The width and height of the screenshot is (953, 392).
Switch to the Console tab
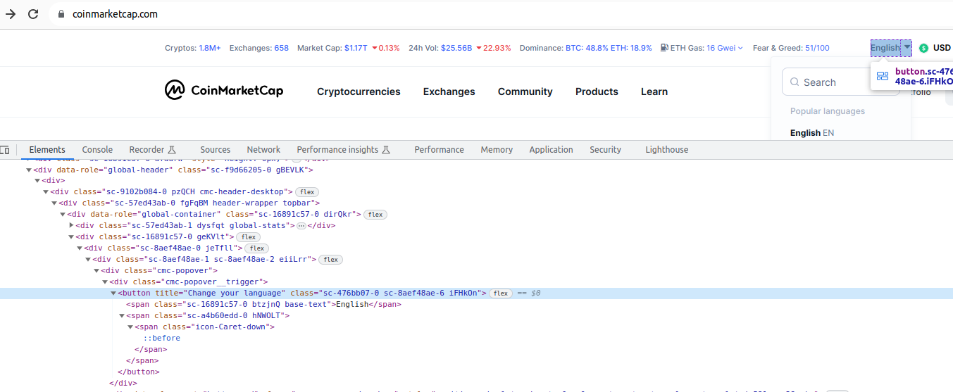97,150
